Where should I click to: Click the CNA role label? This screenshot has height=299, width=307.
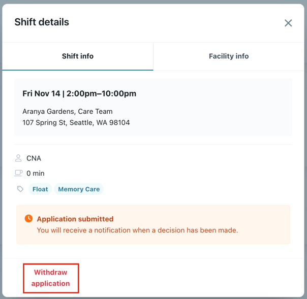34,158
